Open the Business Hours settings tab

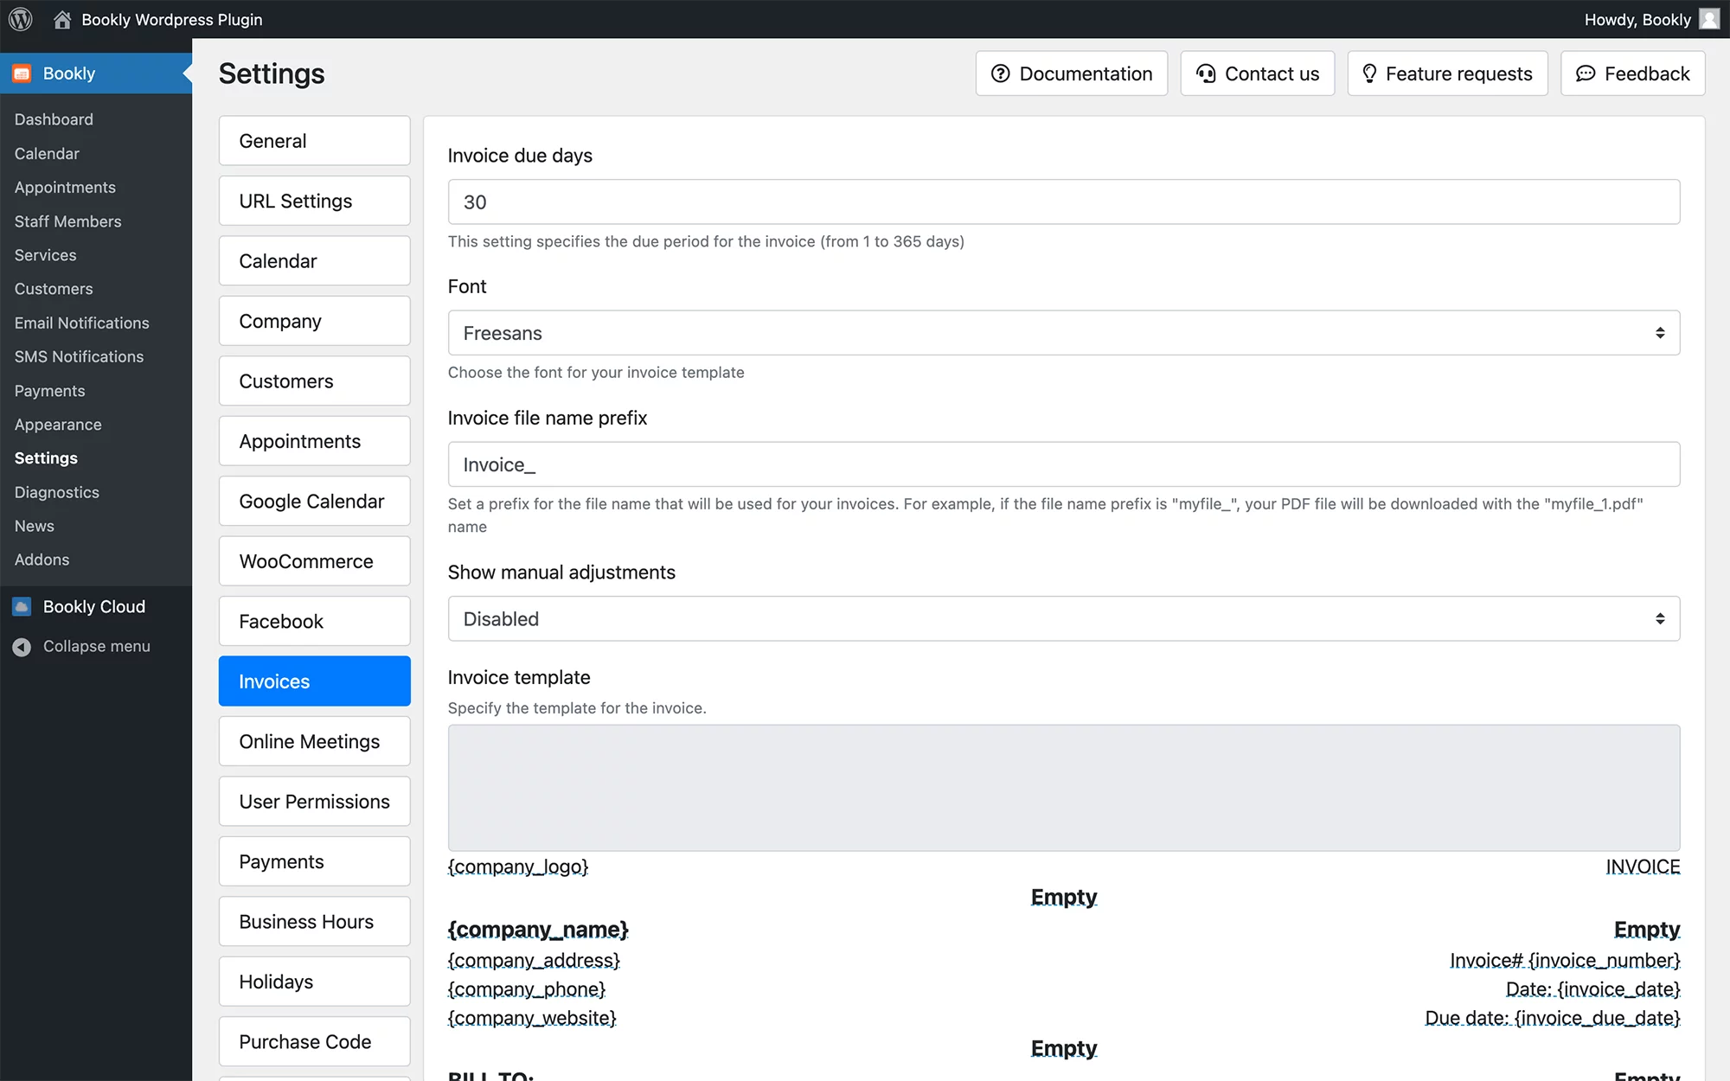(x=315, y=922)
